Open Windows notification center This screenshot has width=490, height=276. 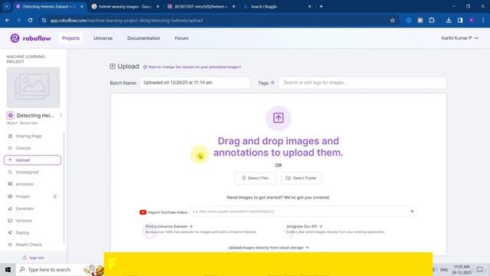click(x=480, y=269)
